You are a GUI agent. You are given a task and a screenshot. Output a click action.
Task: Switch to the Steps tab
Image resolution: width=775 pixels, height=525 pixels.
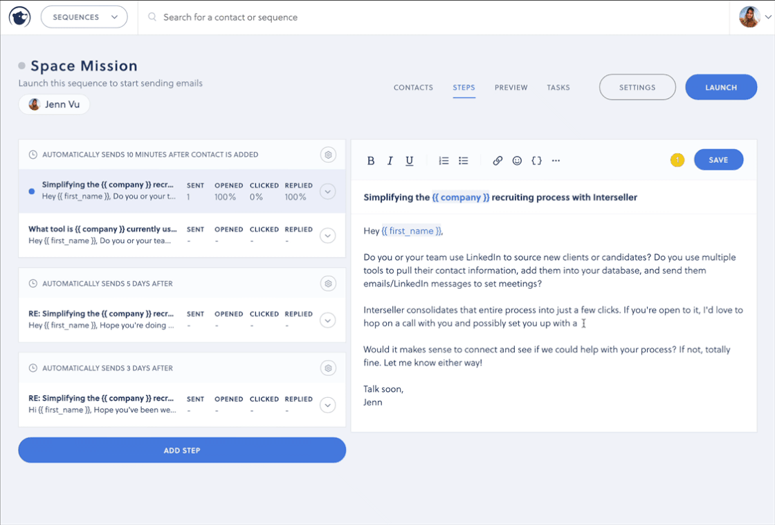click(464, 87)
